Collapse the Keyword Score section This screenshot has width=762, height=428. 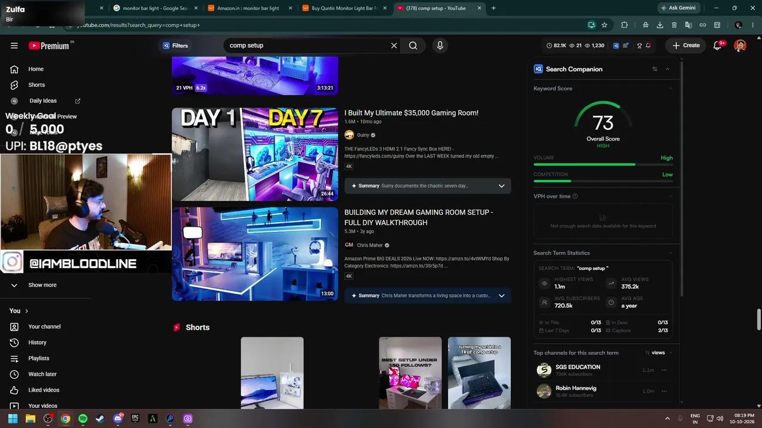[670, 89]
